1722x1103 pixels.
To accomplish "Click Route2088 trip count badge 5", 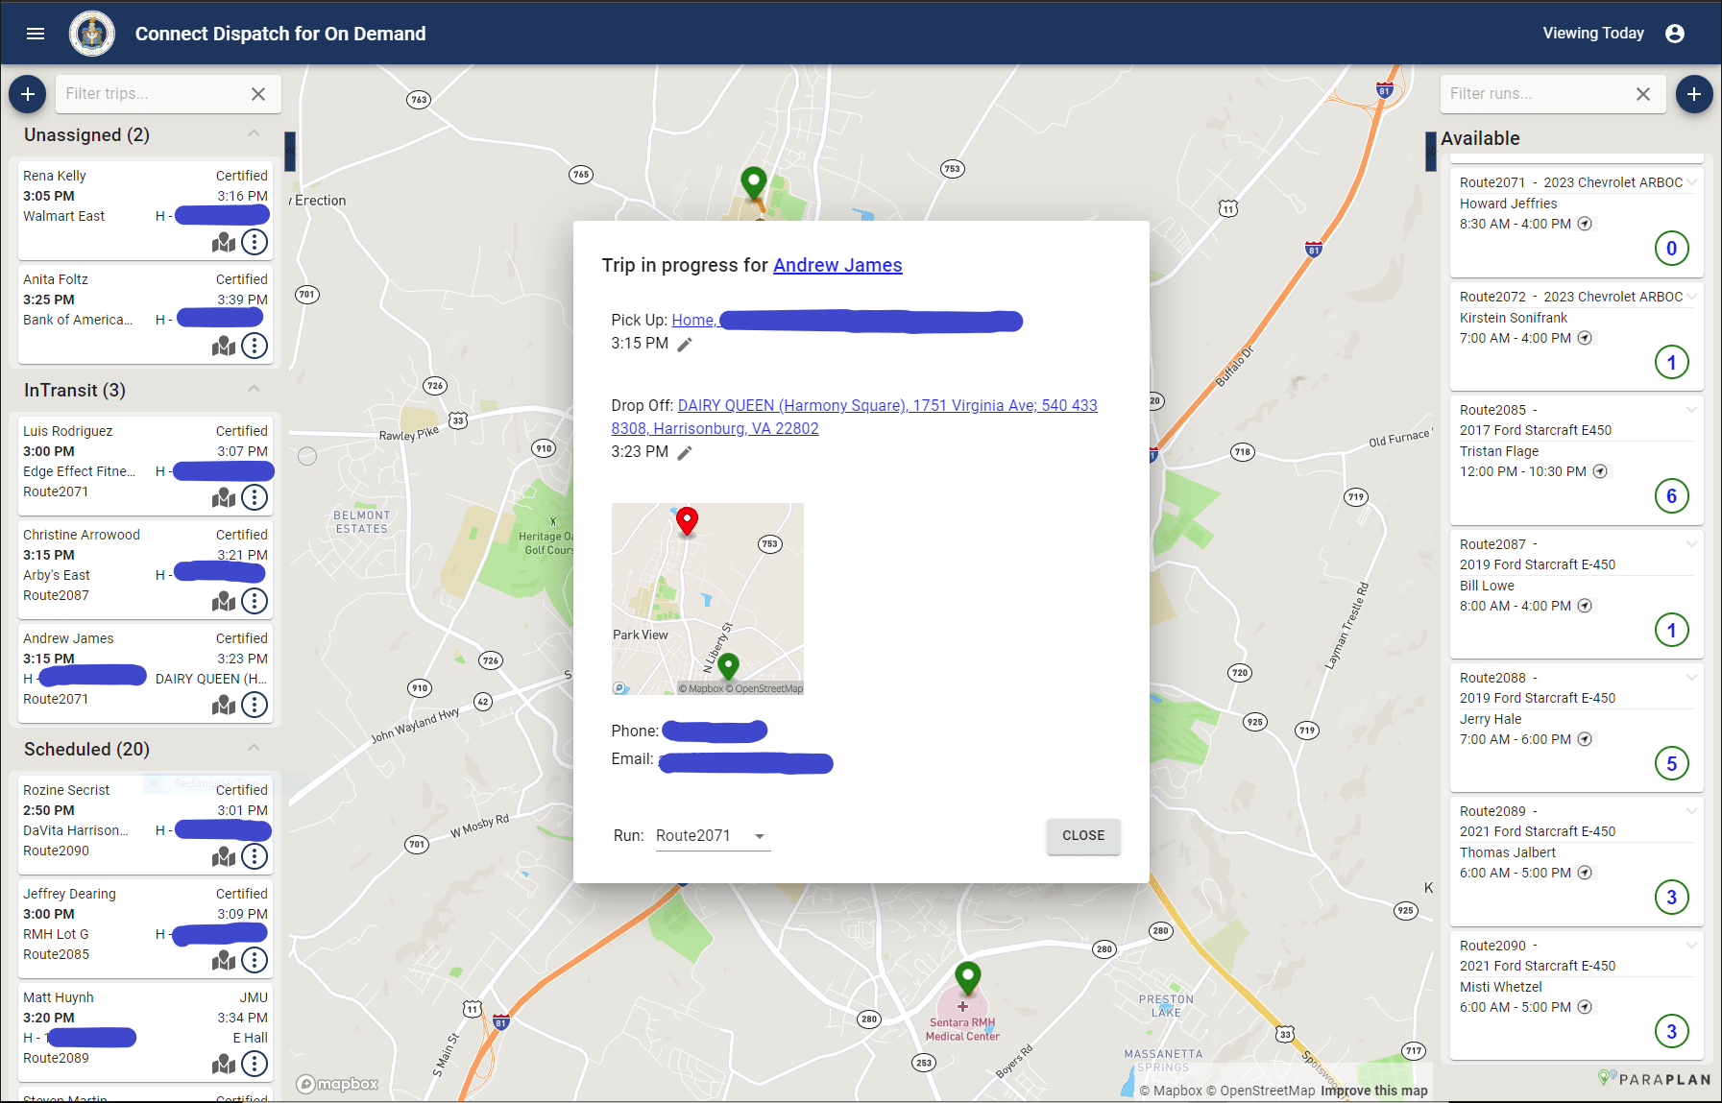I will point(1672,764).
